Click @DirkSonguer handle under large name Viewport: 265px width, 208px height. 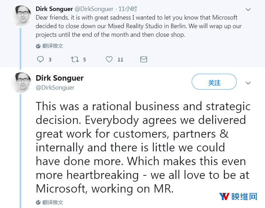click(x=55, y=88)
